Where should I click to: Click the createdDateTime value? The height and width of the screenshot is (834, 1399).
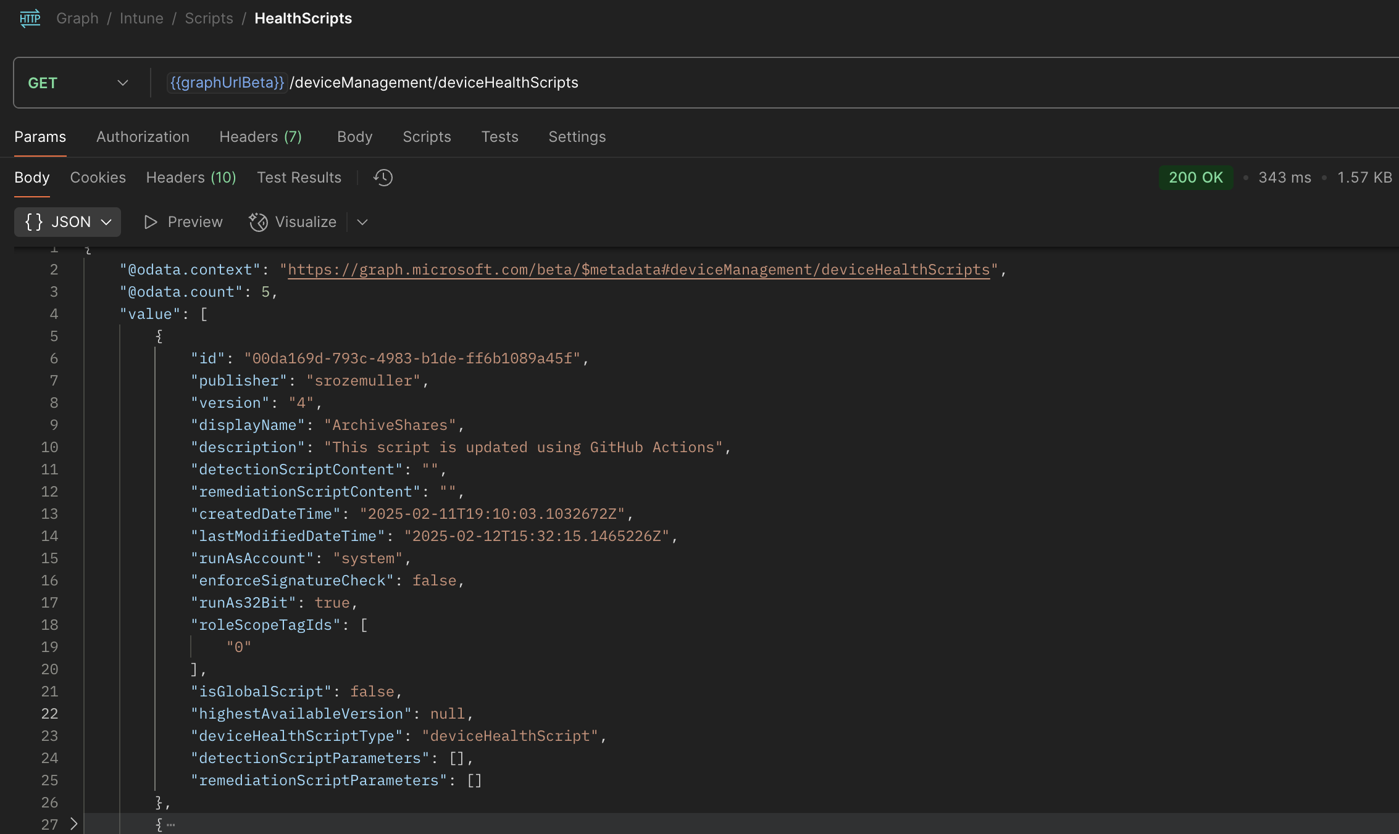493,514
